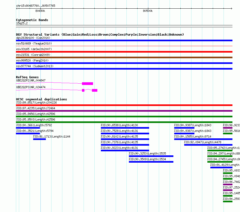Click the %ID:95.0941 duplication label
The width and height of the screenshot is (240, 212).
pyautogui.click(x=231, y=176)
